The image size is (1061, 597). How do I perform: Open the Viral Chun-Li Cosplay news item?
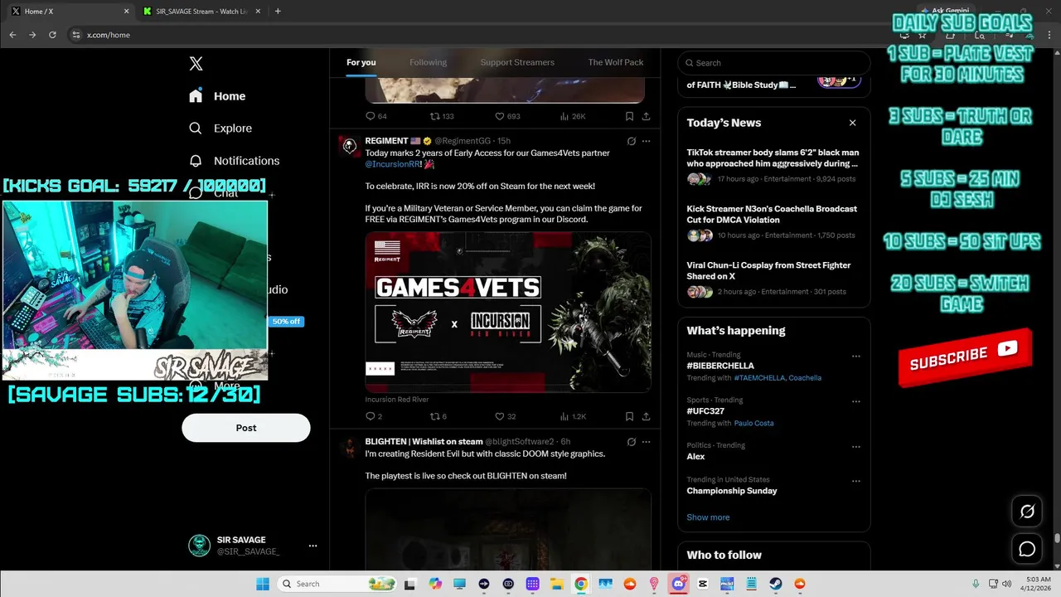768,271
